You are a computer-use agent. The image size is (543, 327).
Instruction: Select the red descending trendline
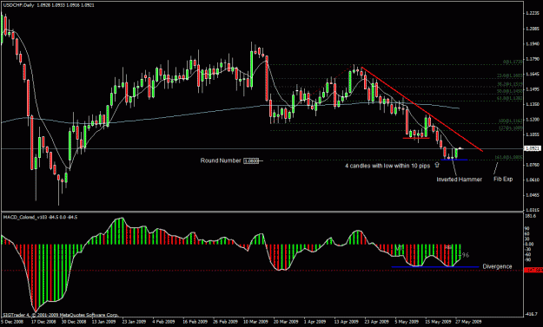tap(421, 109)
